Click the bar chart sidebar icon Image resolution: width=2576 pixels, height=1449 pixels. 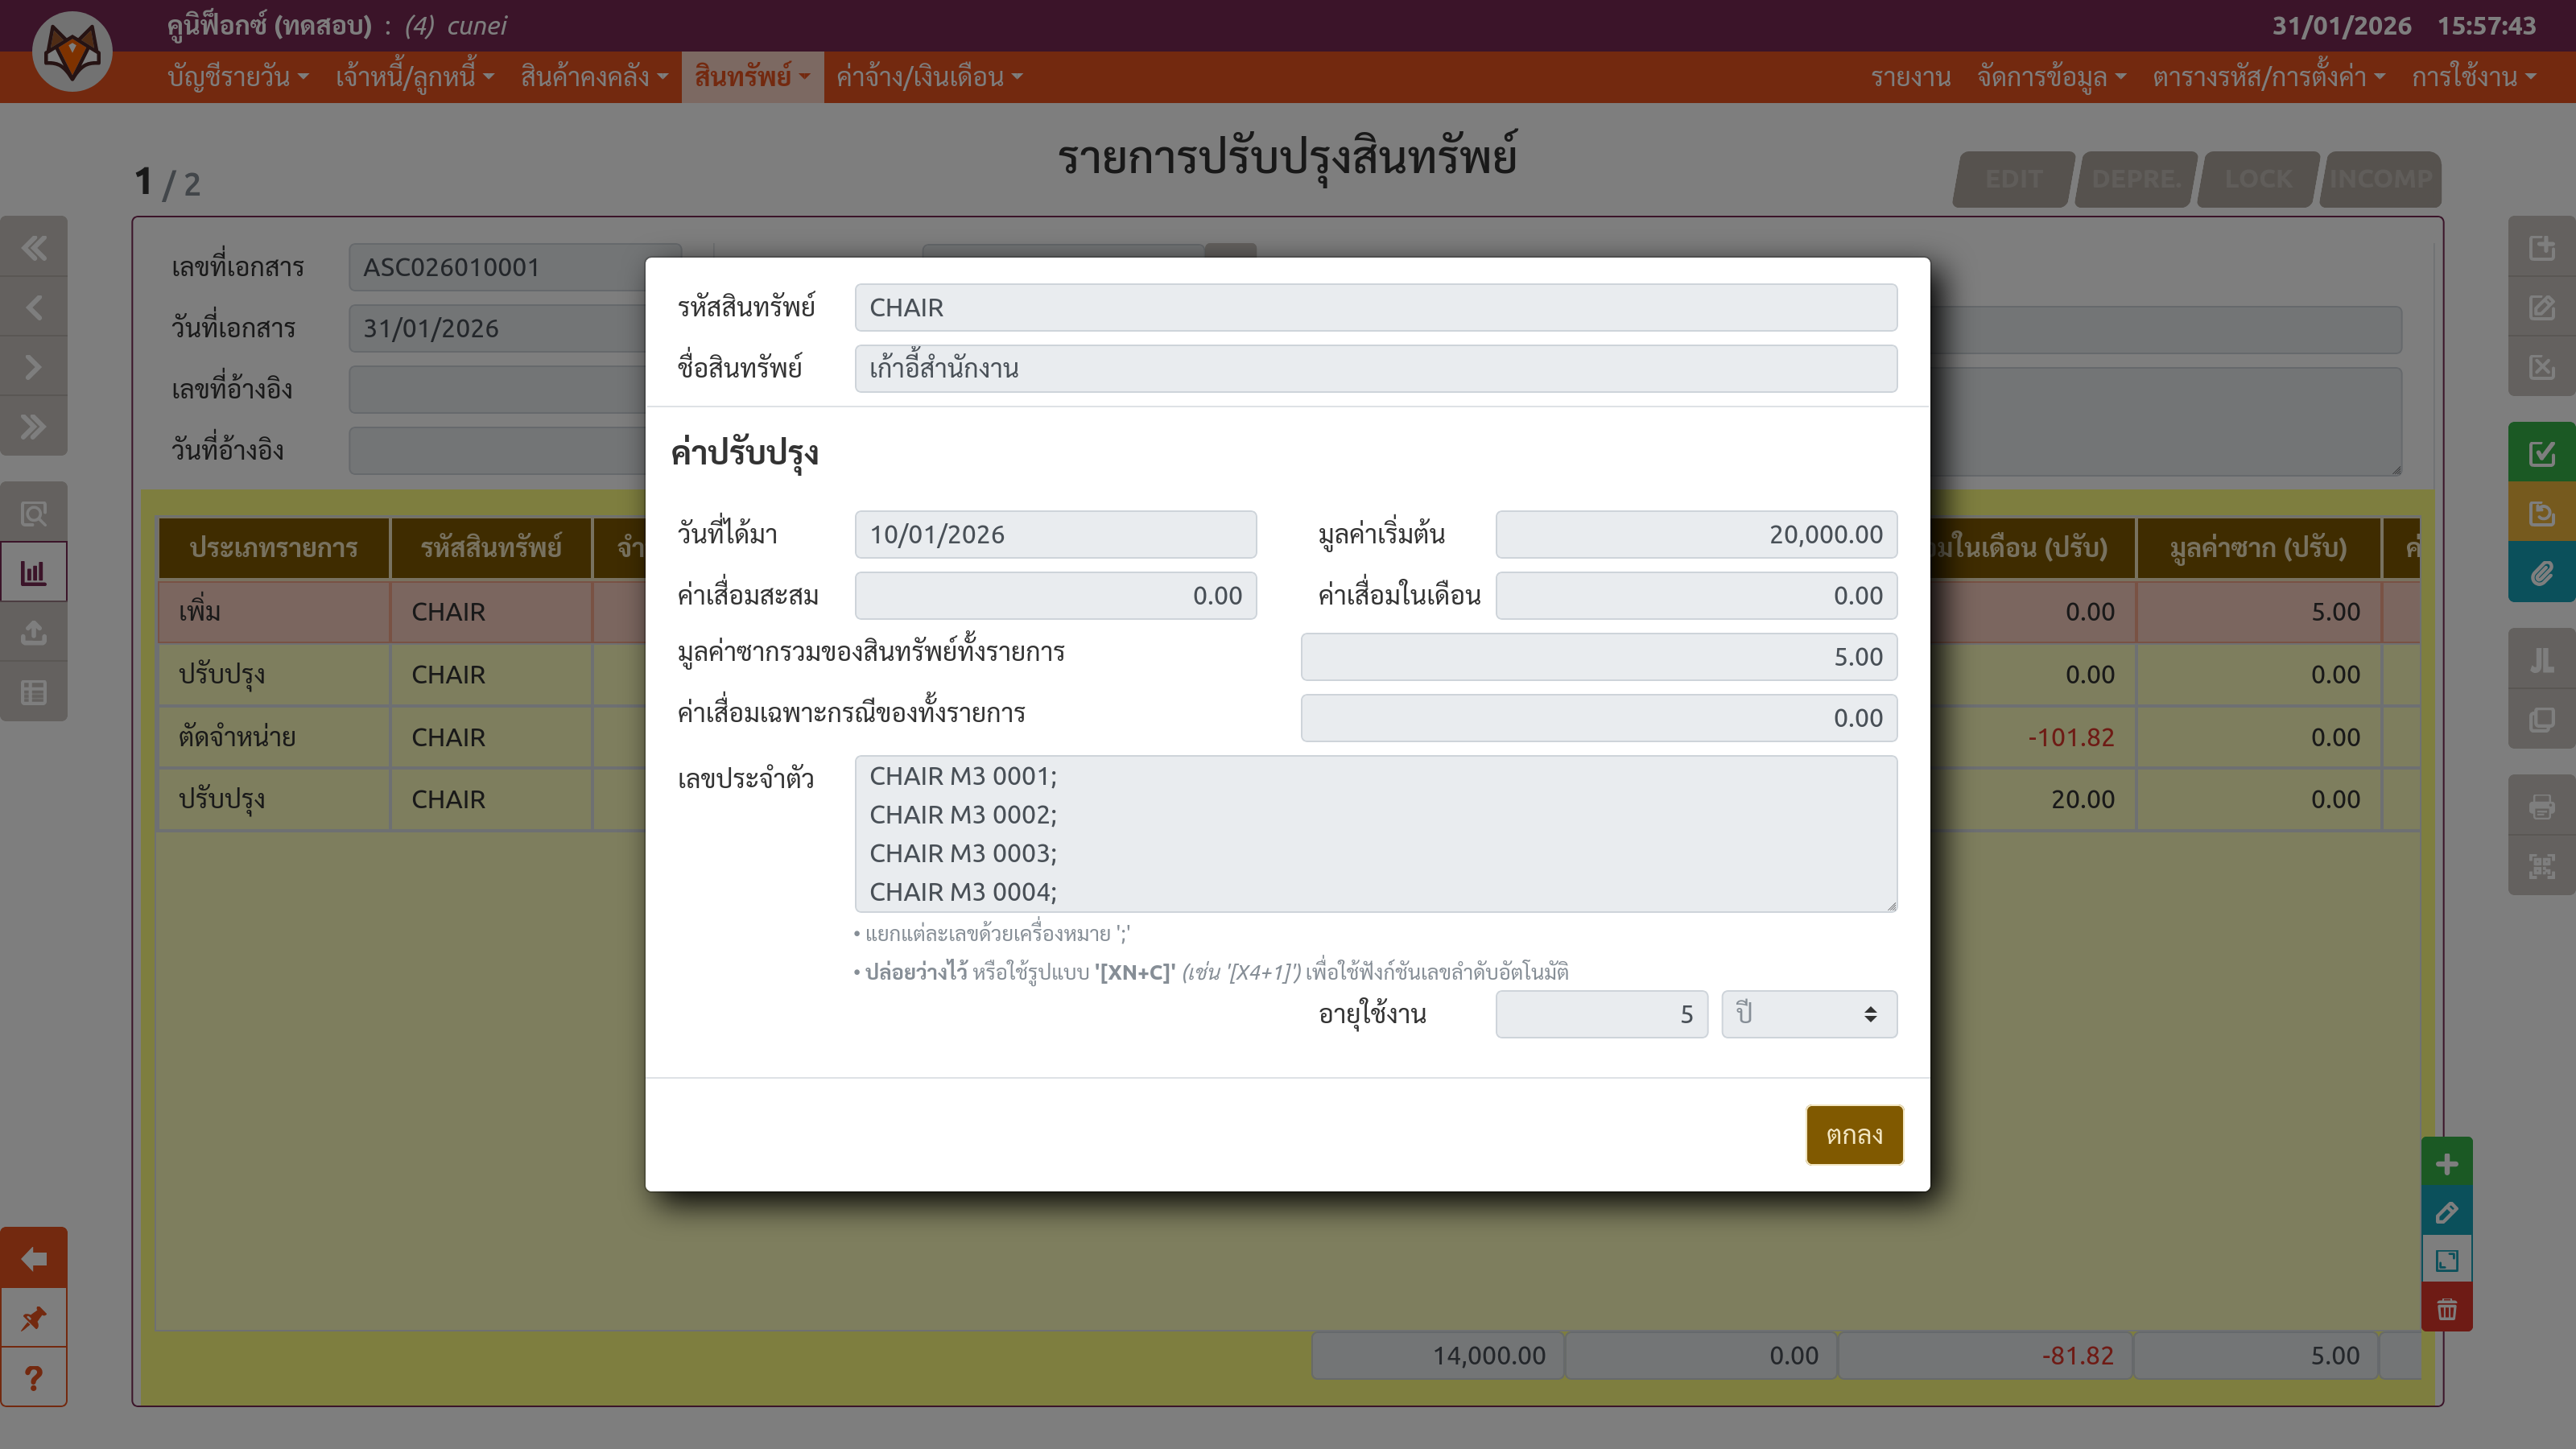coord(34,573)
